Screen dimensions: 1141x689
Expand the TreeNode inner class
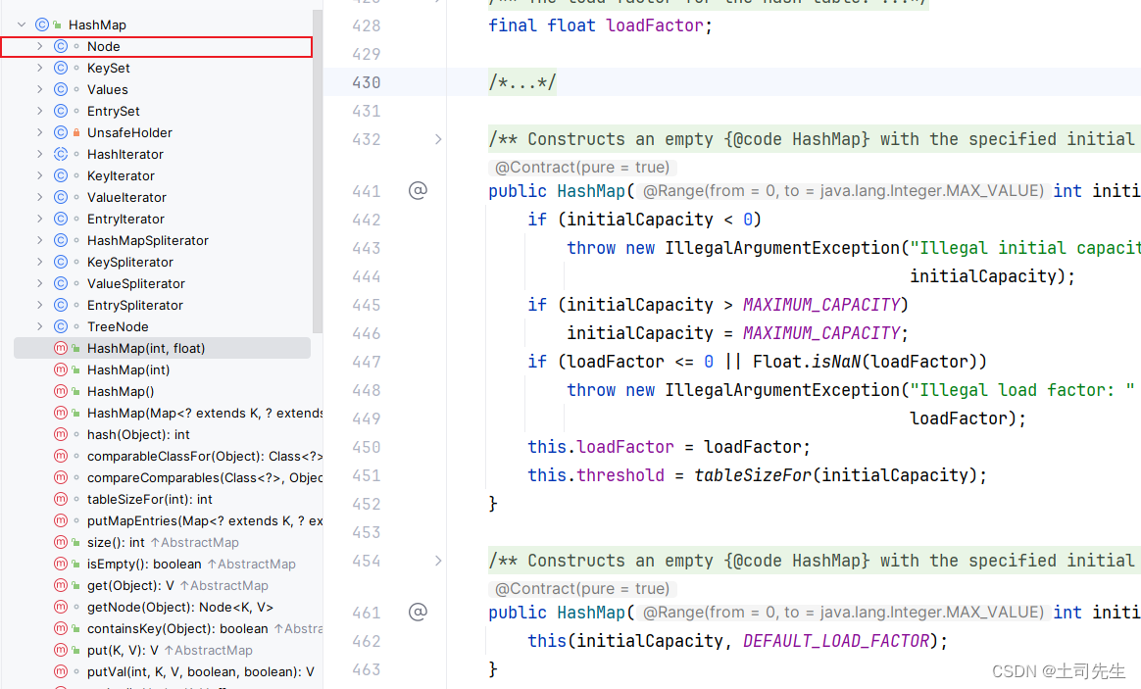point(40,326)
